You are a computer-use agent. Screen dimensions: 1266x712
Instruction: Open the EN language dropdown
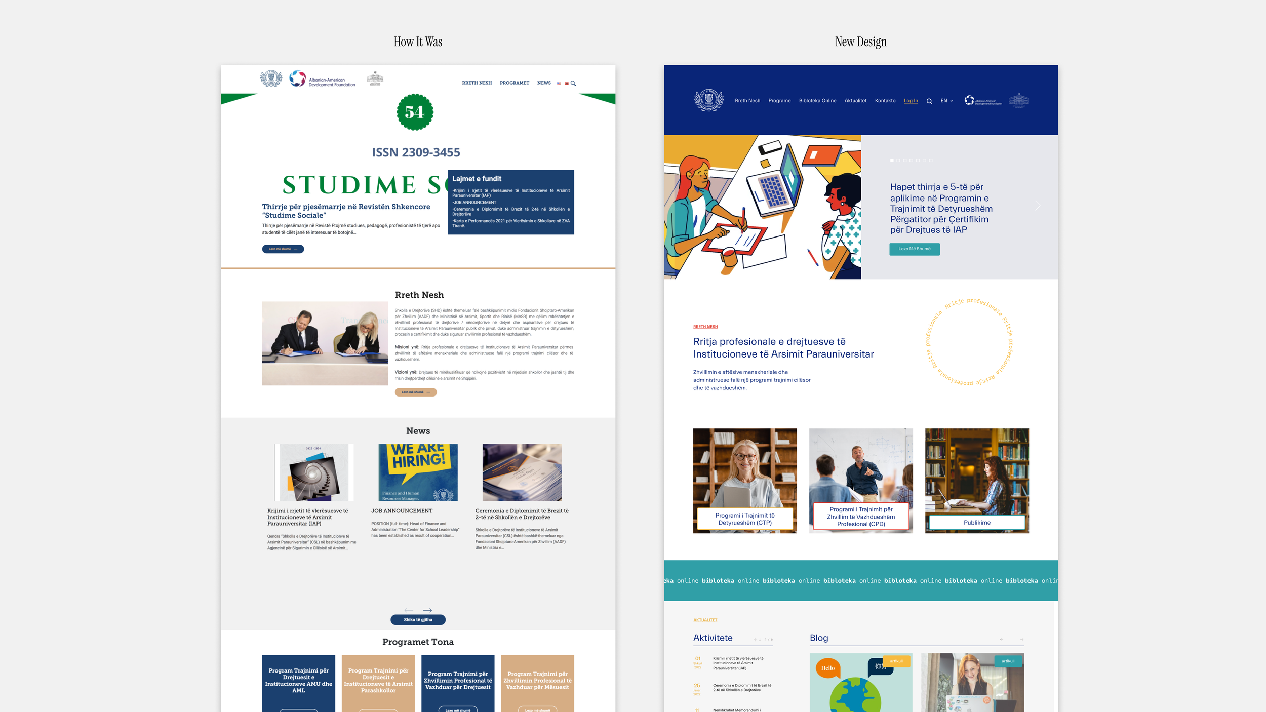click(946, 101)
